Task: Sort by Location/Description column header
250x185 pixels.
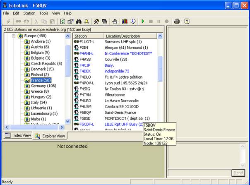Action: point(130,36)
